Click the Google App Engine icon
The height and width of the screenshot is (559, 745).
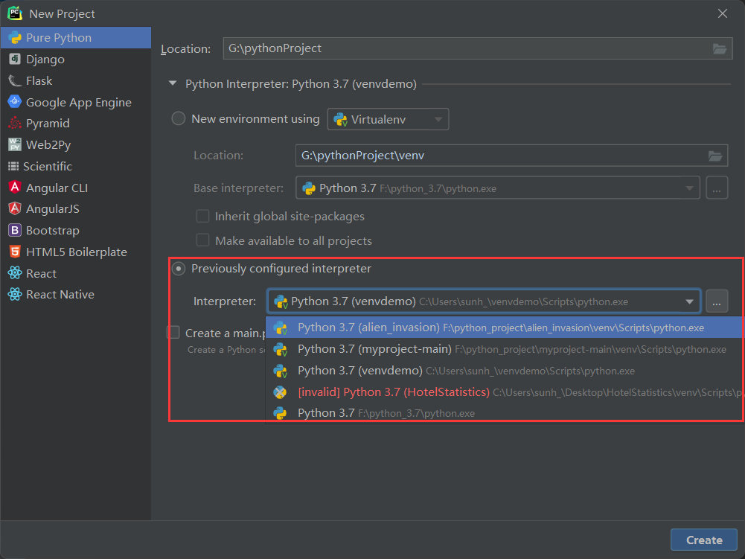pyautogui.click(x=15, y=102)
